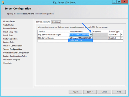
Task: Click Global Rules step in sidebar
Action: pyautogui.click(x=8, y=25)
